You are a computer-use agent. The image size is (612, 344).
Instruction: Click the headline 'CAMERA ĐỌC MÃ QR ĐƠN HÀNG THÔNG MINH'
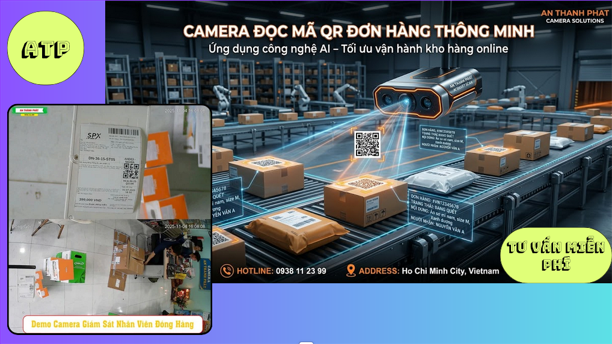point(358,31)
